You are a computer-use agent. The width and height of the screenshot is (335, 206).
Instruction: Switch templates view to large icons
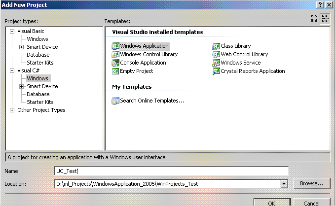point(314,19)
